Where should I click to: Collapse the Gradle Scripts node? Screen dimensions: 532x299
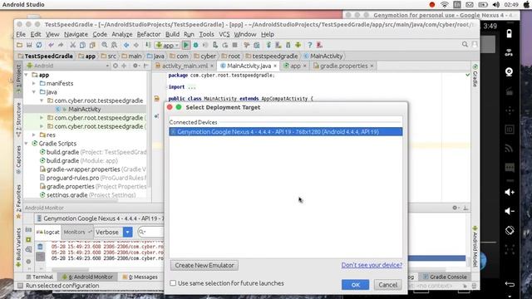click(27, 144)
